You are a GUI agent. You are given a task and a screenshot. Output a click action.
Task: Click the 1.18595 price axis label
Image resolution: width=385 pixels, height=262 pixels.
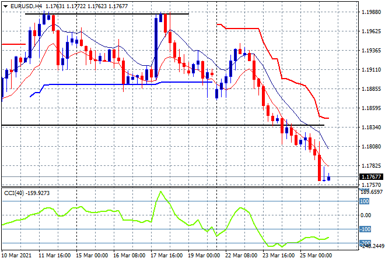point(371,108)
